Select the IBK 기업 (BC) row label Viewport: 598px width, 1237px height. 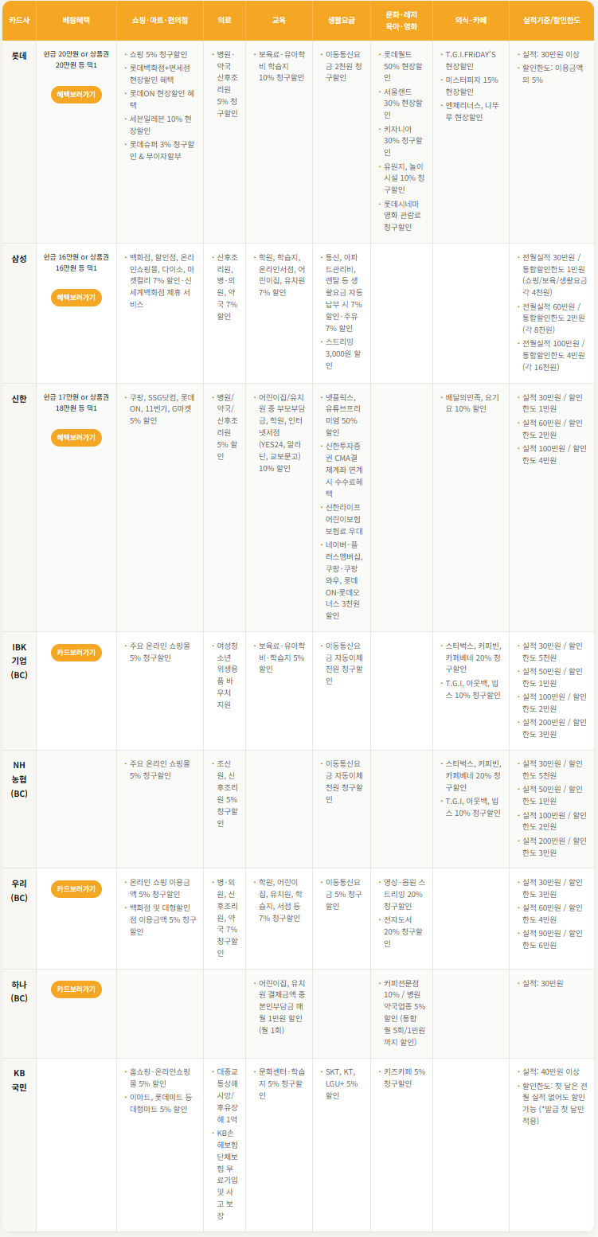19,661
